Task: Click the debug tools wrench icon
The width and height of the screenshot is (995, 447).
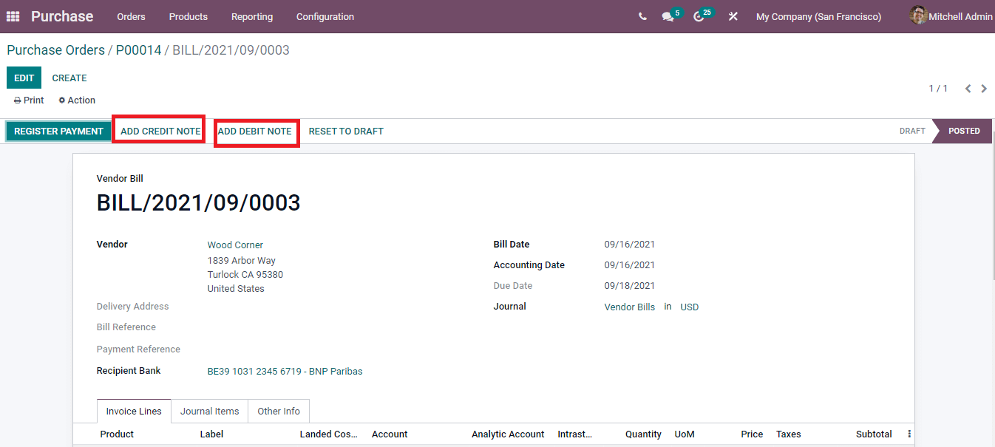Action: (x=733, y=16)
